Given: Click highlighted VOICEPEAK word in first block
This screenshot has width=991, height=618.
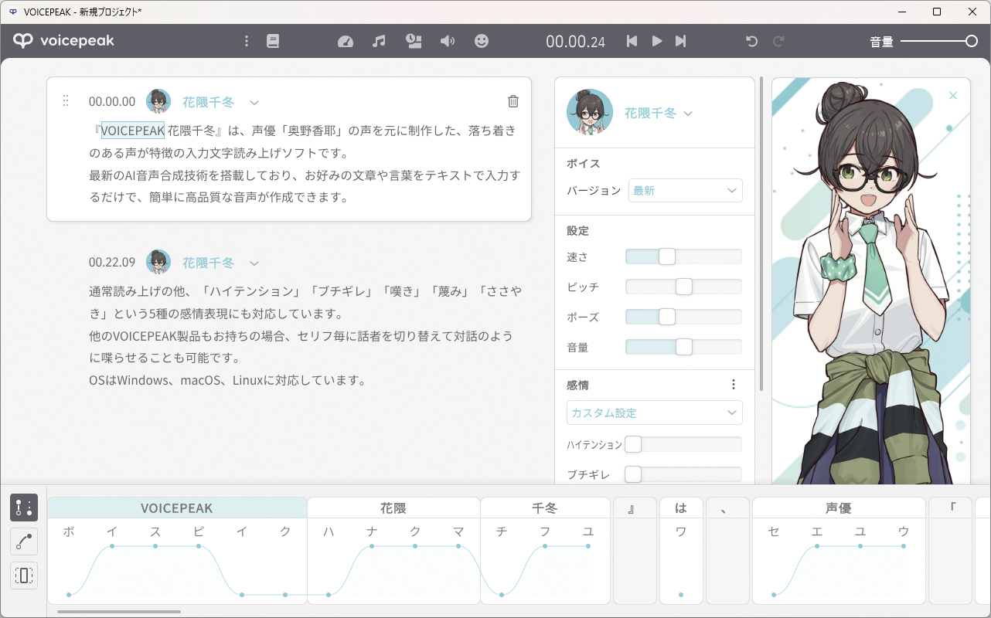Looking at the screenshot, I should click(133, 131).
